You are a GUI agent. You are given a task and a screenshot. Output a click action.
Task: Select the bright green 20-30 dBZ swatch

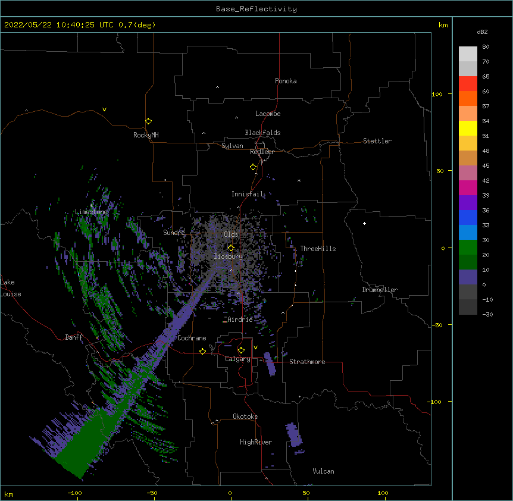[x=468, y=248]
